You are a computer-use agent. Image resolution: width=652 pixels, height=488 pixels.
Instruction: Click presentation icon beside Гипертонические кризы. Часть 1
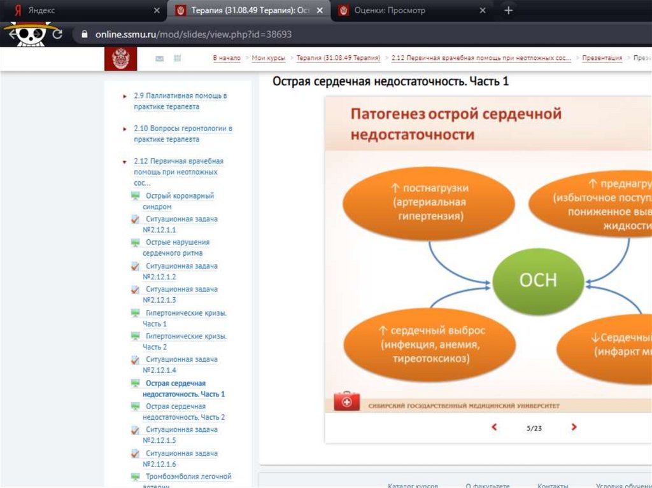tap(135, 313)
